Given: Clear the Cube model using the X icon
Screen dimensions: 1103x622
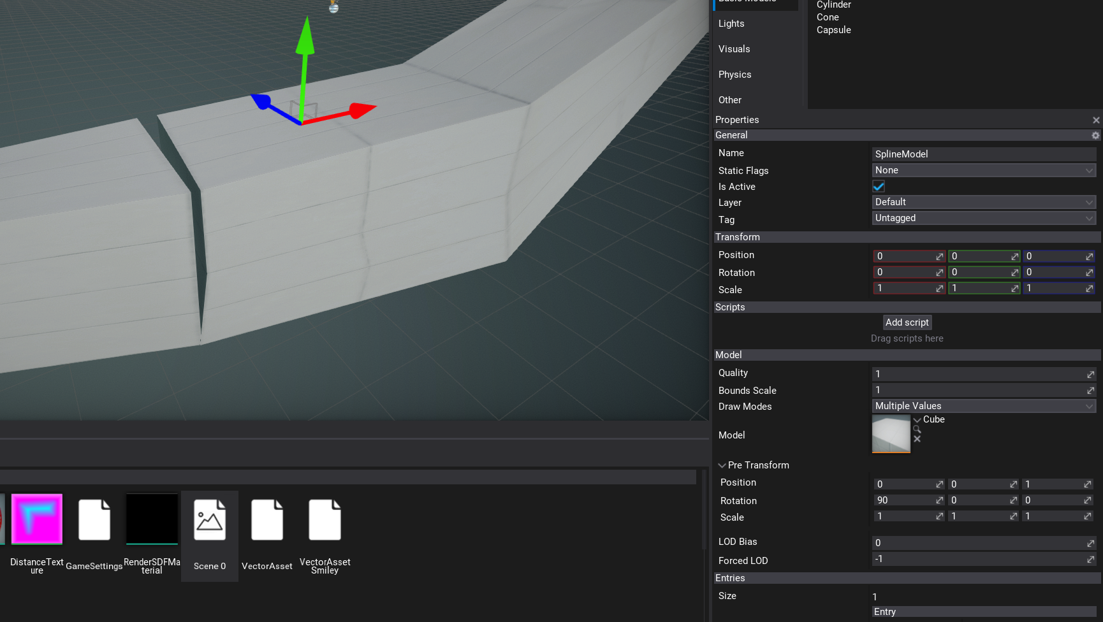Looking at the screenshot, I should click(x=917, y=438).
